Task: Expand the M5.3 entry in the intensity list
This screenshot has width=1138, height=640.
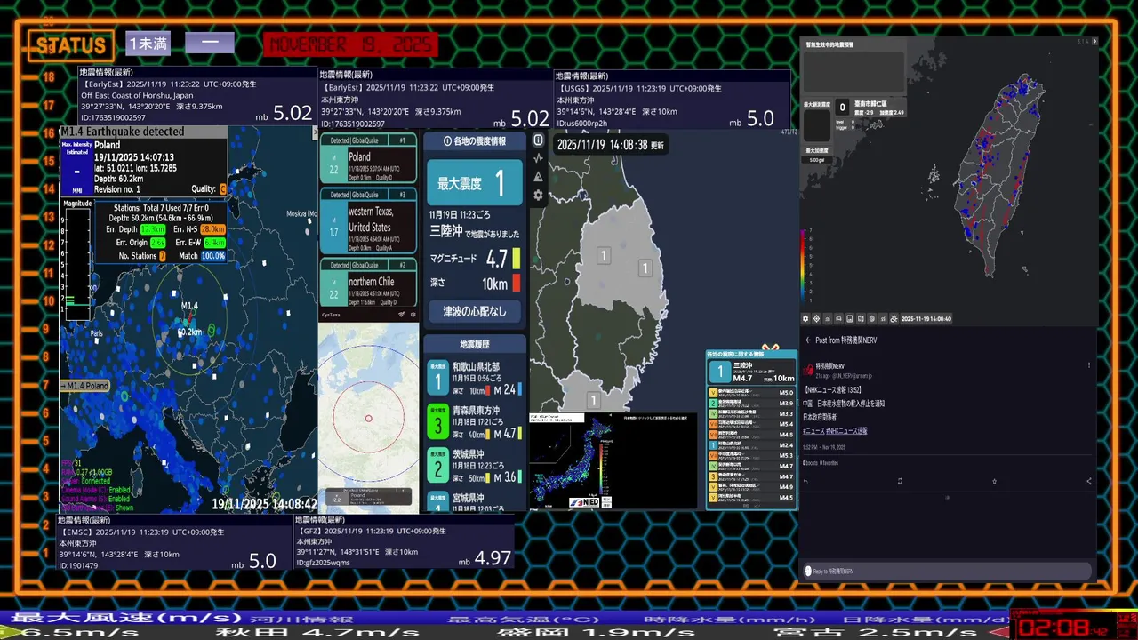Action: tap(751, 456)
